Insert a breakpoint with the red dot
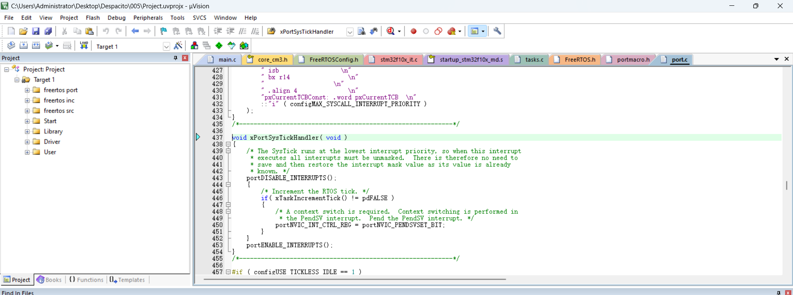793x295 pixels. click(413, 31)
